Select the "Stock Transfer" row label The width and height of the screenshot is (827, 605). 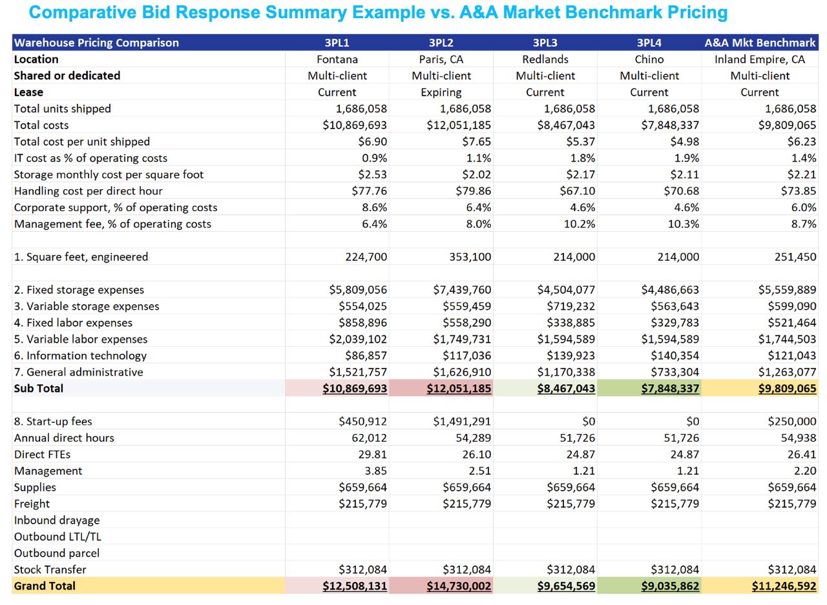point(50,569)
